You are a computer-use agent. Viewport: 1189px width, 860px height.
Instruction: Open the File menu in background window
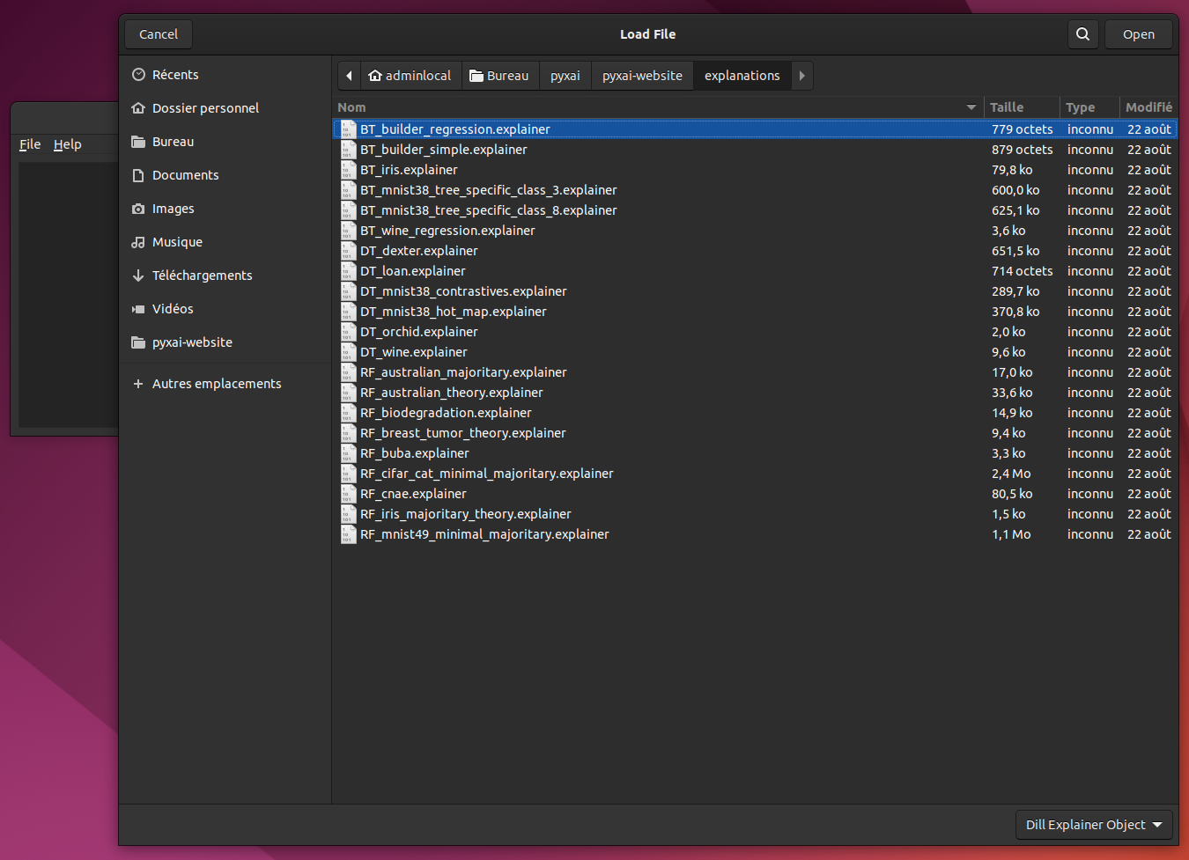point(29,144)
